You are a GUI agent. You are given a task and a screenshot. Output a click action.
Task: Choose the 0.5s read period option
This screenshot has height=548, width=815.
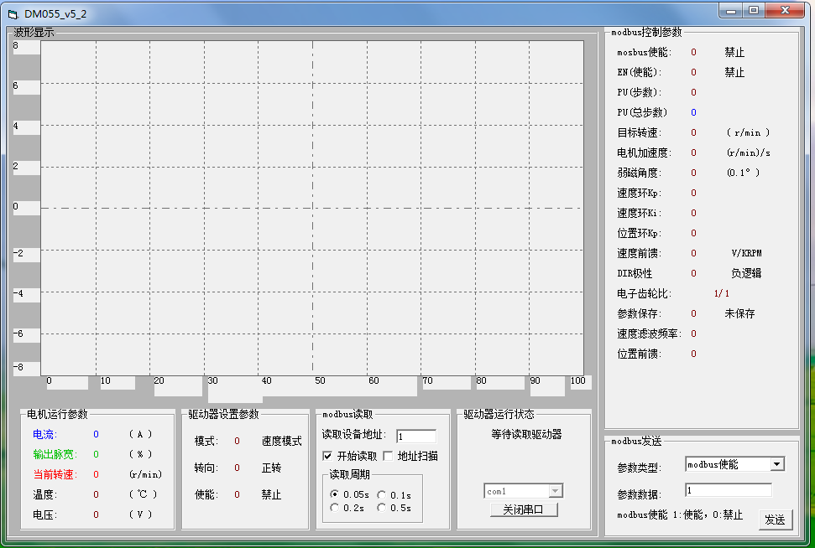pyautogui.click(x=382, y=508)
